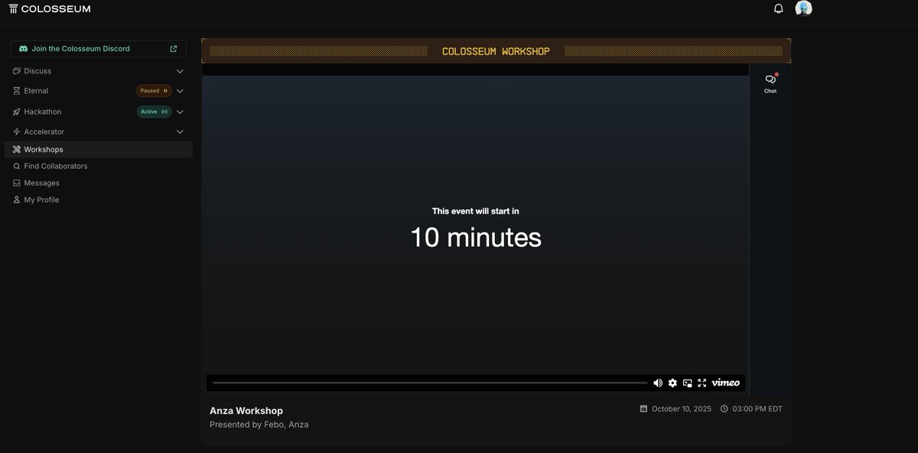
Task: Open Vimeo player settings gear
Action: coord(672,383)
